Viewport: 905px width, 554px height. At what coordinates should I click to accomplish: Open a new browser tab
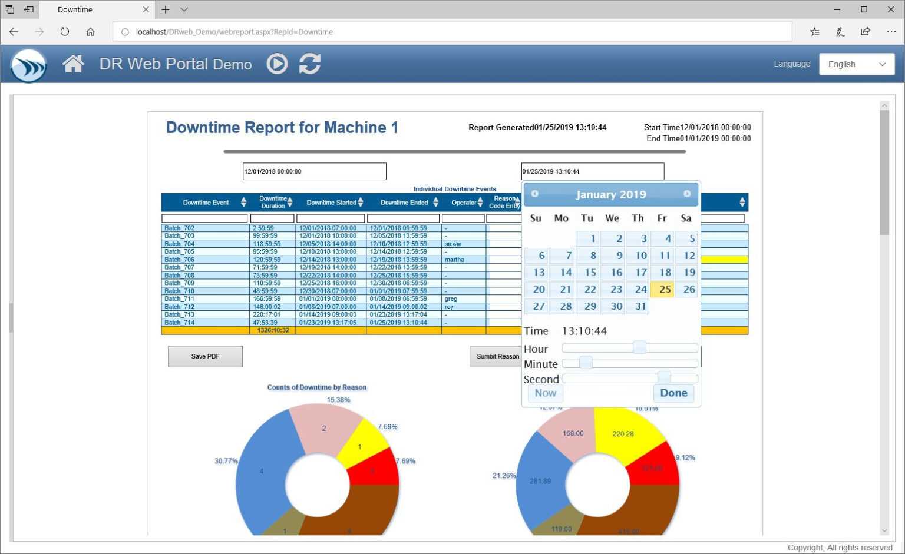(165, 9)
